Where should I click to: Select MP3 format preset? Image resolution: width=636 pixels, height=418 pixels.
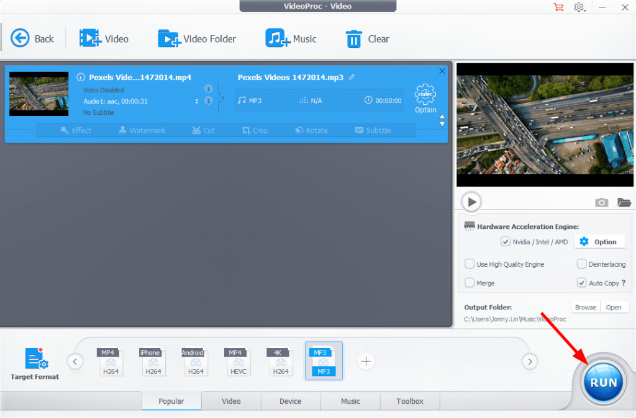click(324, 361)
